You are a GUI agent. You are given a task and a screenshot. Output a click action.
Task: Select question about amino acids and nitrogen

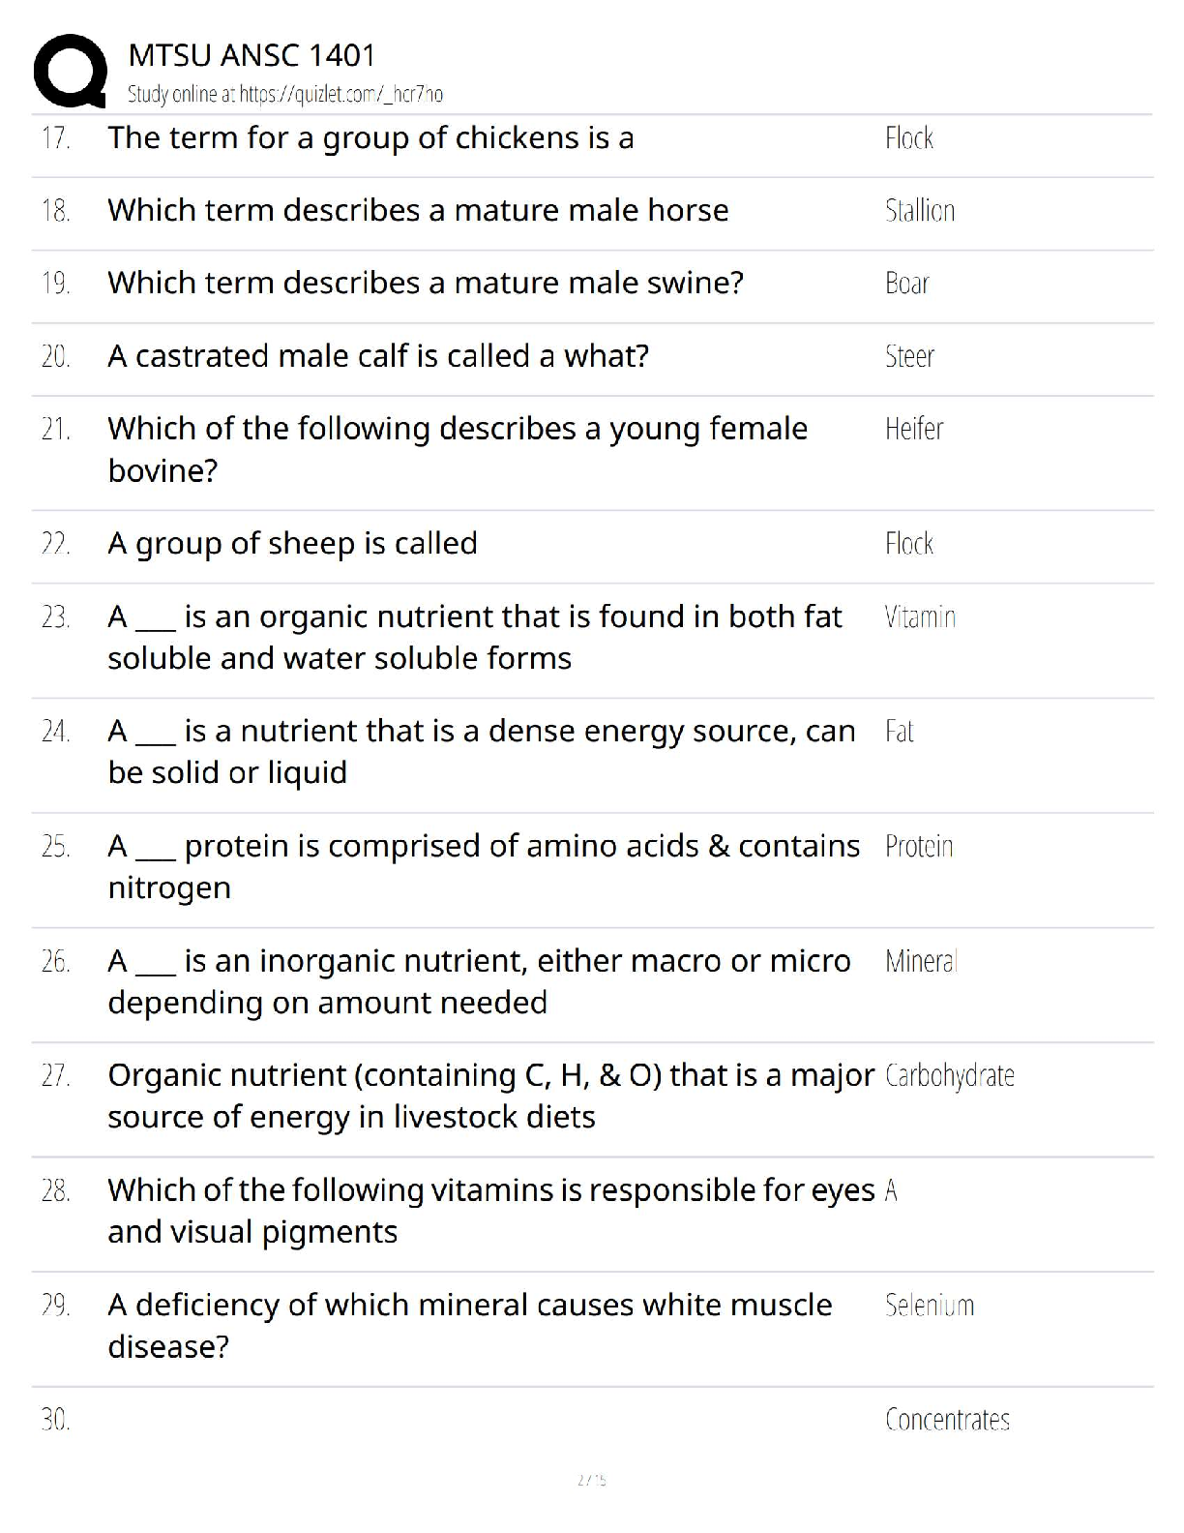tap(484, 866)
